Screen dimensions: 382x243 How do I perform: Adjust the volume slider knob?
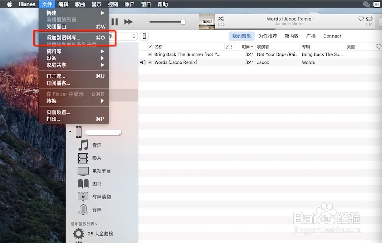click(x=183, y=22)
